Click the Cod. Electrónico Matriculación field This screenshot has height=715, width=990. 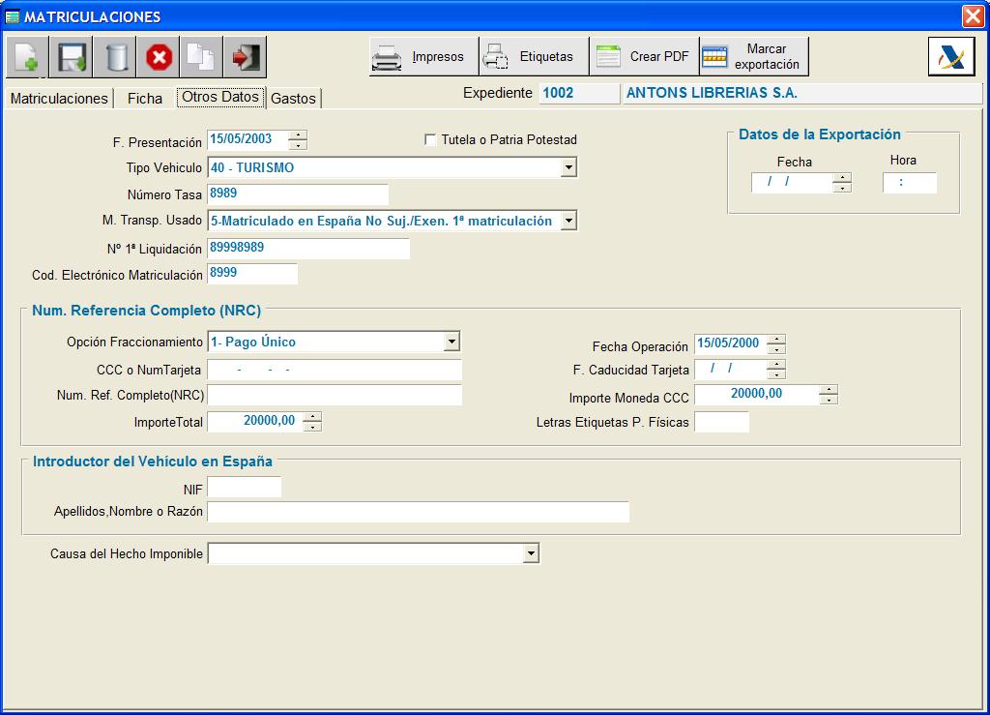(x=252, y=274)
